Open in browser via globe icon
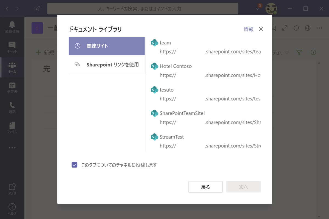Screen dimensions: 329x219 click(308, 28)
